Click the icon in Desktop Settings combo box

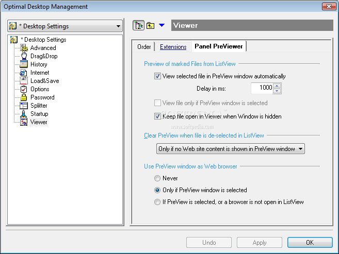pyautogui.click(x=13, y=26)
